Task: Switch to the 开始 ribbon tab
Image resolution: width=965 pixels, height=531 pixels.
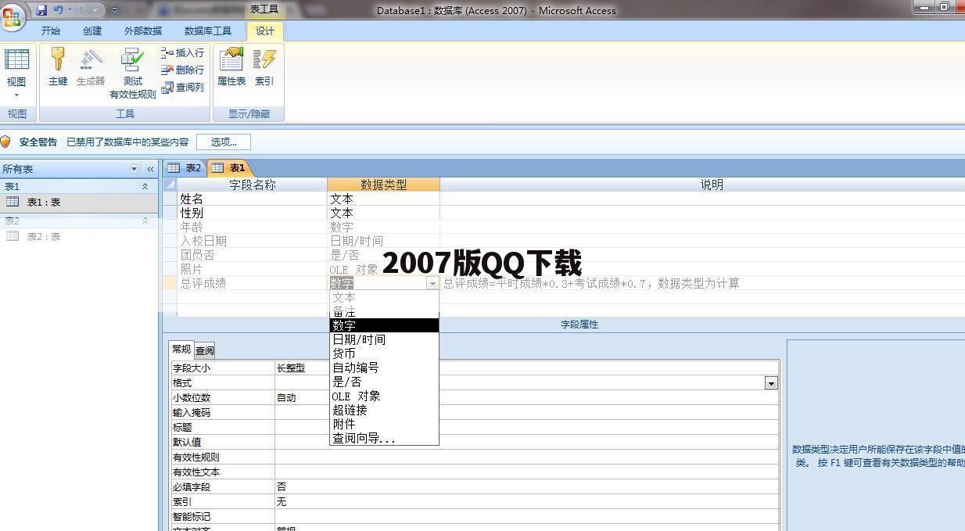Action: tap(51, 31)
